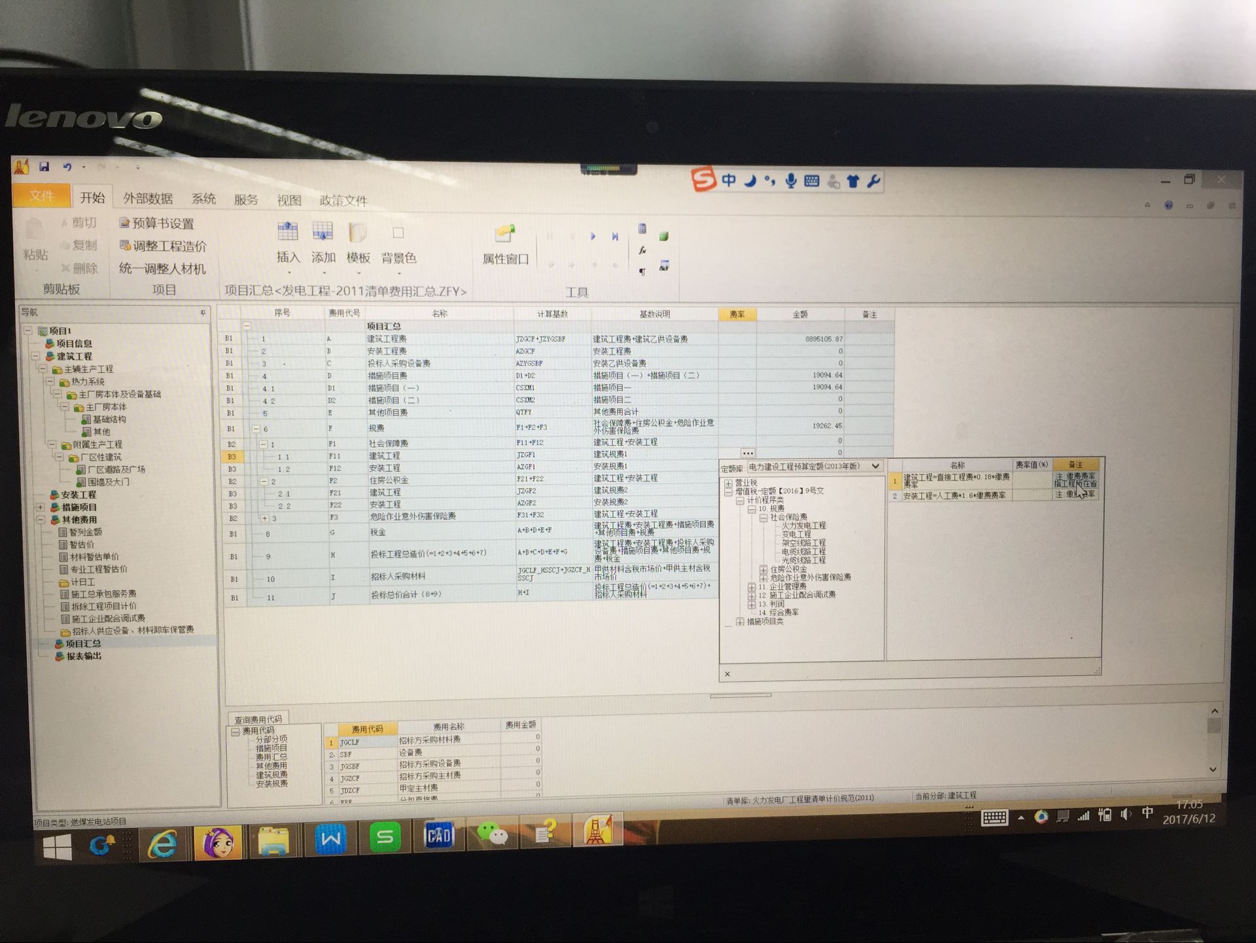Open WeChat from taskbar
This screenshot has height=943, width=1256.
click(493, 832)
